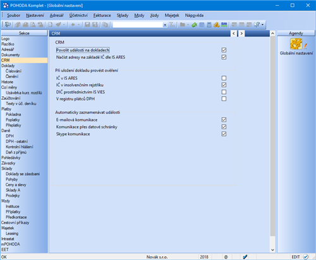Open the Fakturace menu
Image resolution: width=316 pixels, height=260 pixels.
pos(102,15)
